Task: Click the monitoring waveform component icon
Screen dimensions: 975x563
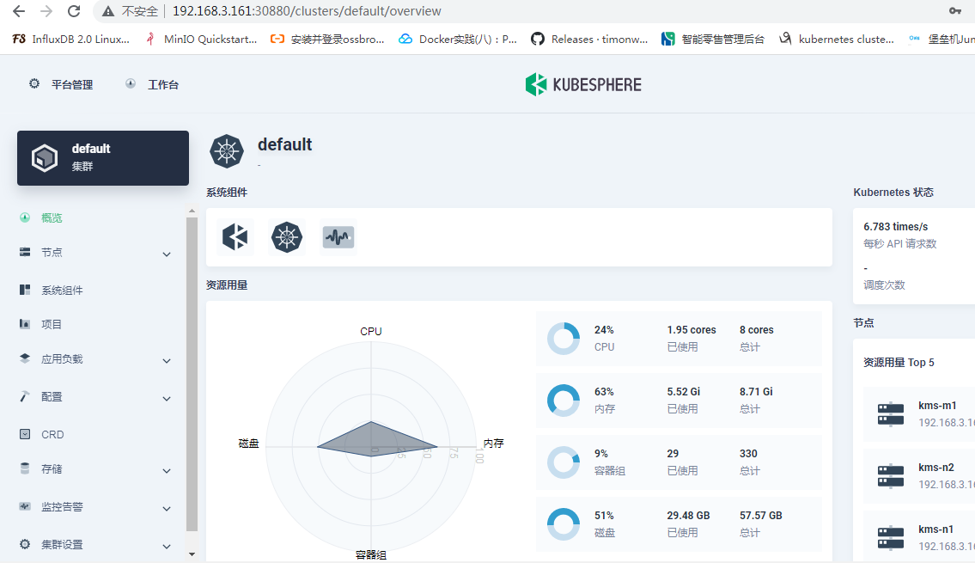Action: pos(338,237)
